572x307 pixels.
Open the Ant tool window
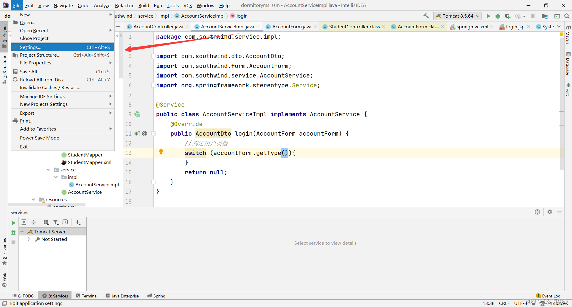tap(568, 89)
